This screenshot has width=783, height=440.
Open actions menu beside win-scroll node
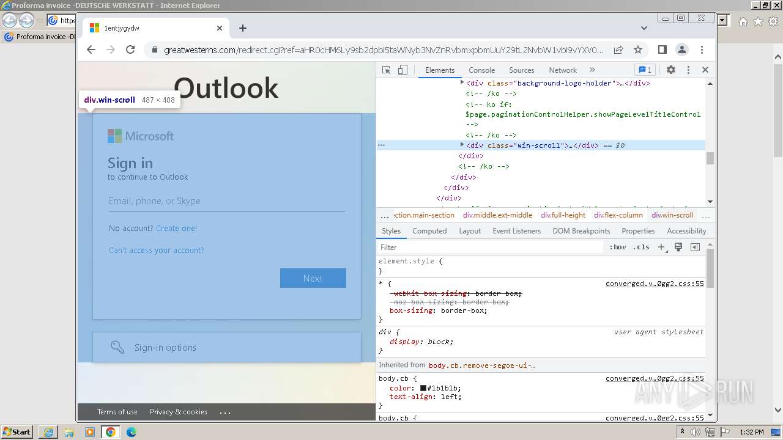pos(381,145)
